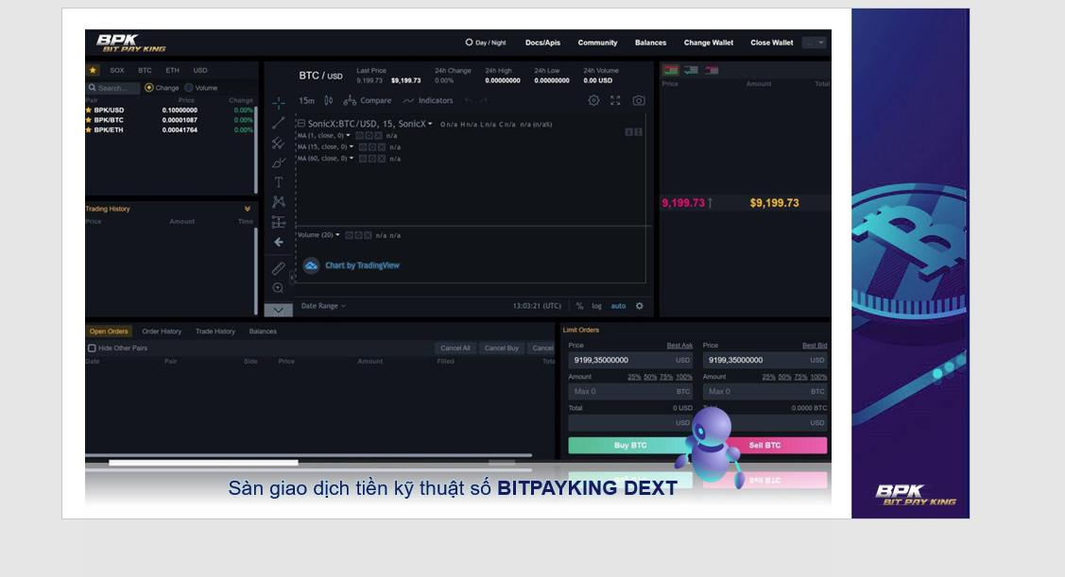The width and height of the screenshot is (1065, 577).
Task: Expand the SonicX:BTC/USD symbol dropdown arrow
Action: click(430, 124)
